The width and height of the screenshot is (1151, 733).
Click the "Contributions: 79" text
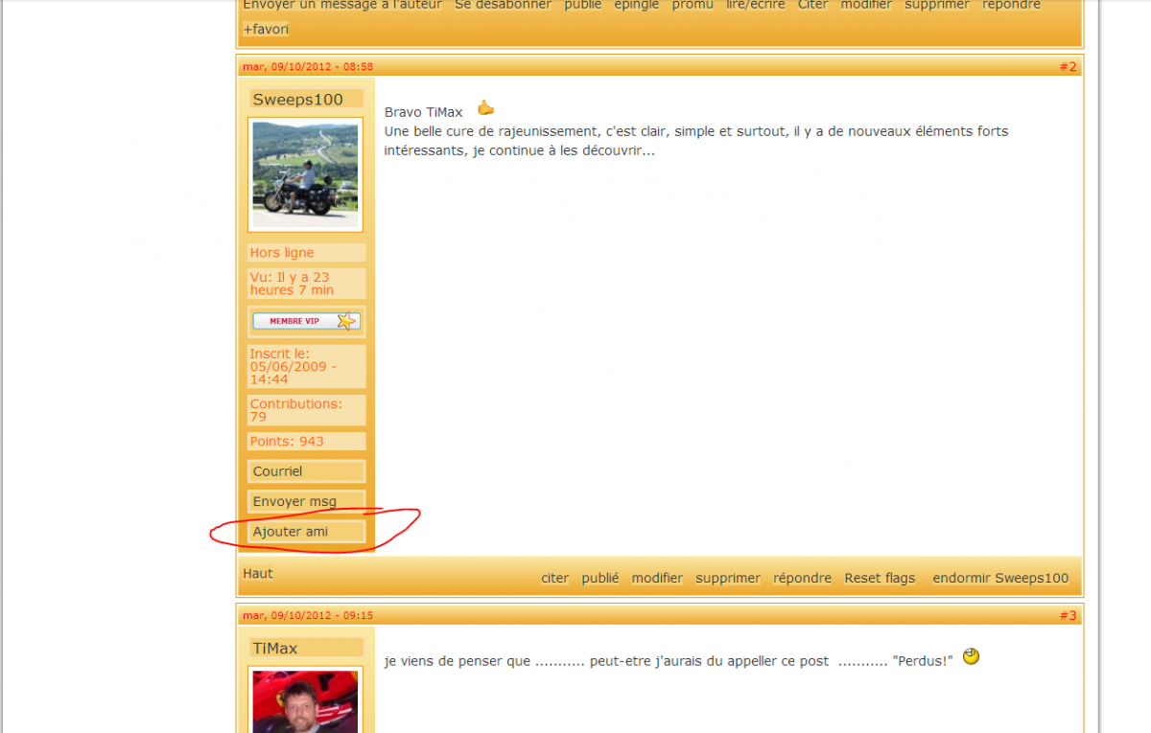(x=295, y=410)
